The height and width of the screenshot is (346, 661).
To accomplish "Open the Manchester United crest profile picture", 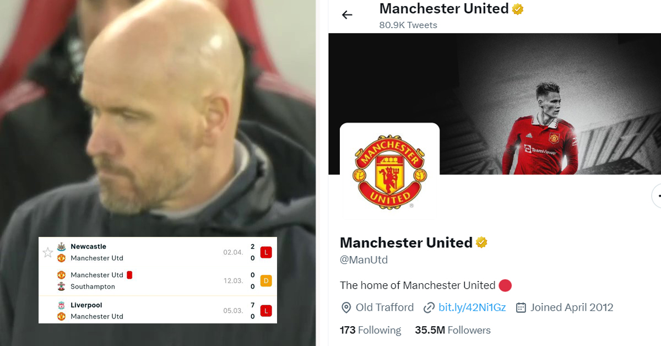I will (x=390, y=172).
